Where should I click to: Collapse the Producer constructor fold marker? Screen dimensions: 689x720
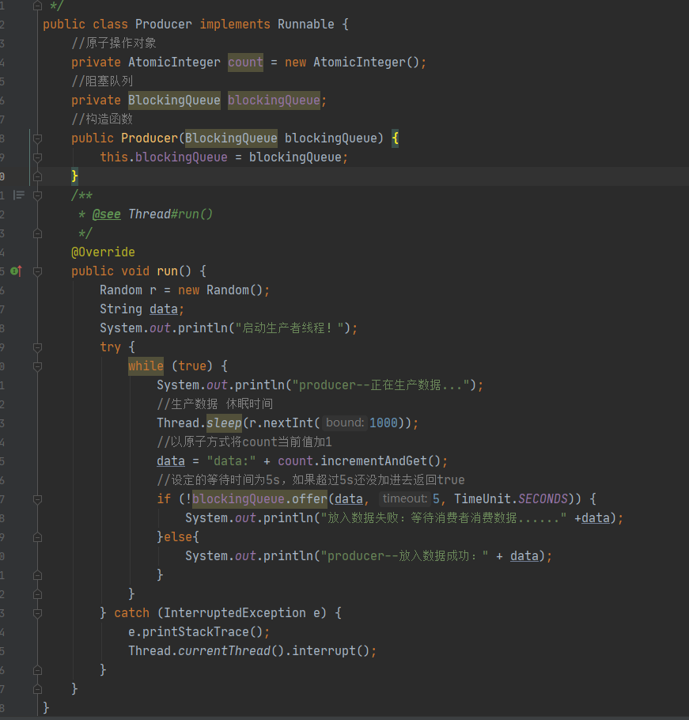pos(38,138)
